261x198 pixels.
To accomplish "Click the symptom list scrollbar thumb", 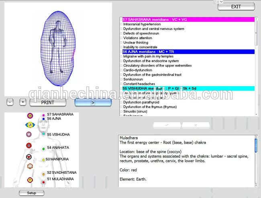I will (256, 33).
